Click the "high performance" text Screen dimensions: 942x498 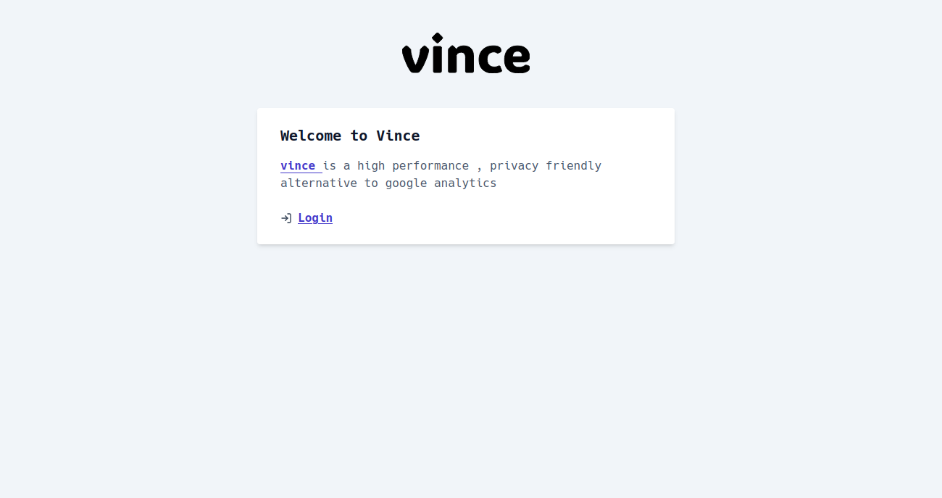pyautogui.click(x=413, y=166)
